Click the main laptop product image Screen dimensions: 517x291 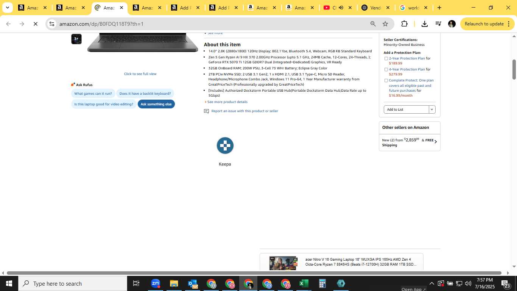(x=143, y=42)
